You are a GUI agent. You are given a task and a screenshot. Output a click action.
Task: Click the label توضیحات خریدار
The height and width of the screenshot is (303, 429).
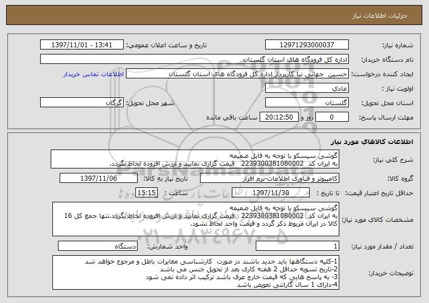pos(391,273)
